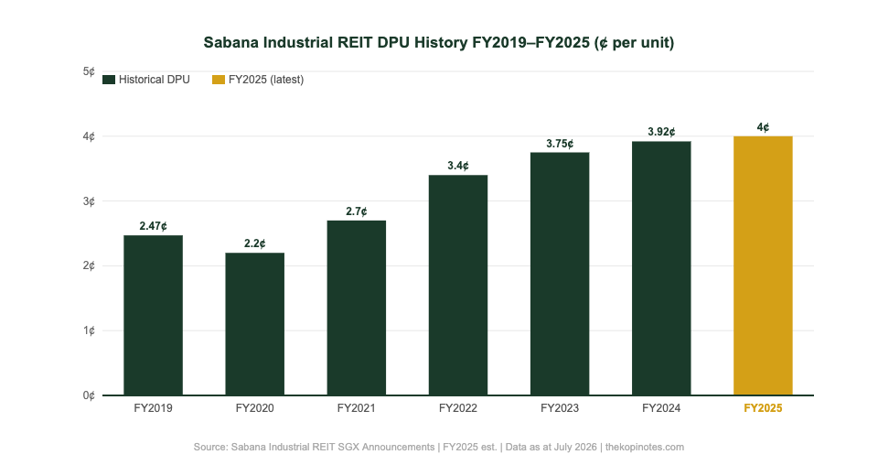878x476 pixels.
Task: Click the FY2022 x-axis label
Action: pyautogui.click(x=458, y=408)
